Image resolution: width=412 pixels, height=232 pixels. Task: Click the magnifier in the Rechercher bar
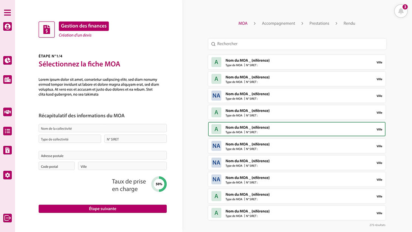(x=213, y=44)
